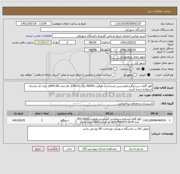Select the کالا/خدمت radio button
This screenshot has width=180, height=174.
click(115, 69)
